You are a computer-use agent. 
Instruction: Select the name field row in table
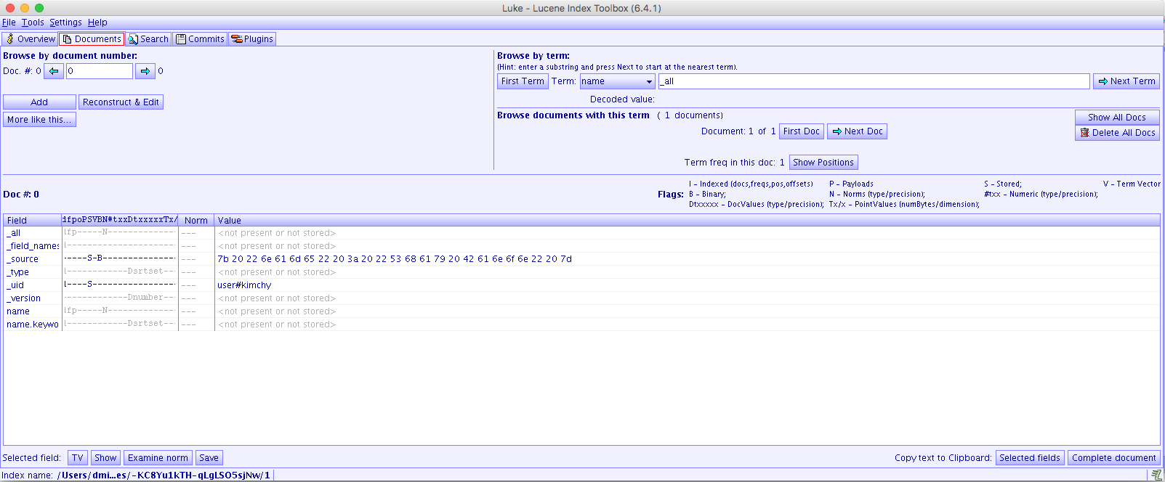[581, 311]
